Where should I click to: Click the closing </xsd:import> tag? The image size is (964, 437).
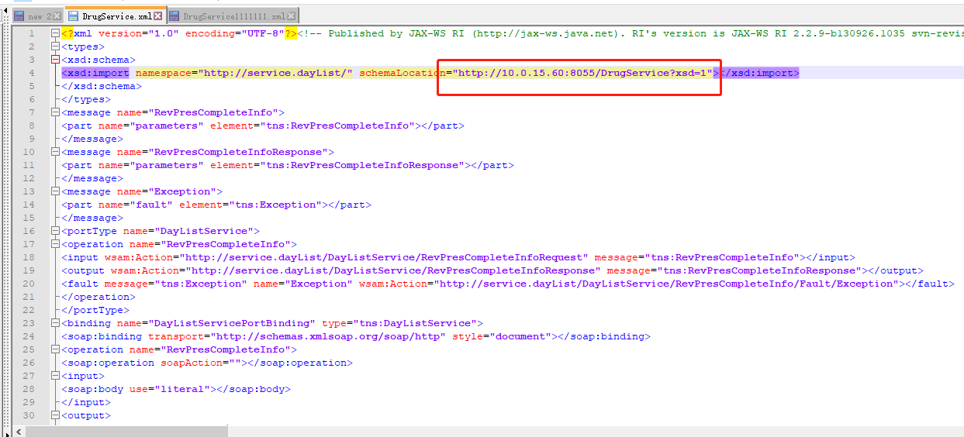point(759,73)
